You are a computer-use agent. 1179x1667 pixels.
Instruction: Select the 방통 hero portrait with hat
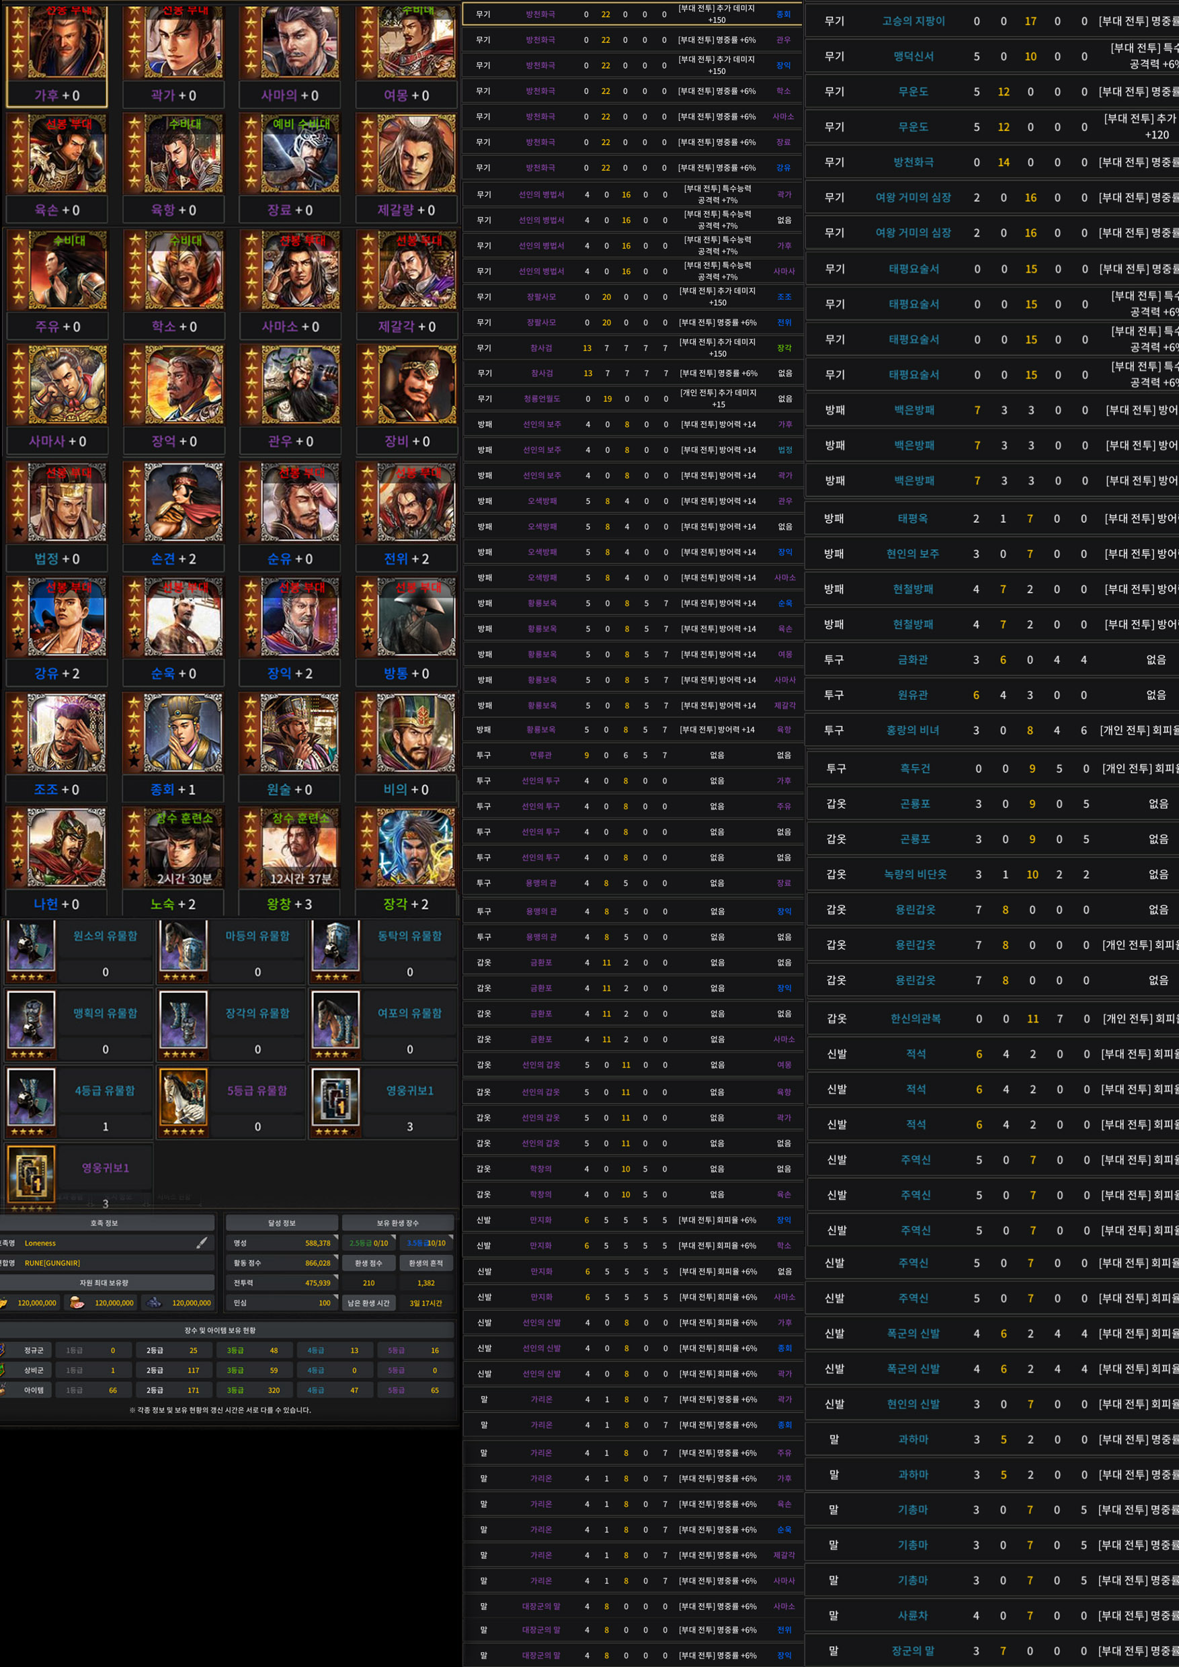click(x=416, y=617)
